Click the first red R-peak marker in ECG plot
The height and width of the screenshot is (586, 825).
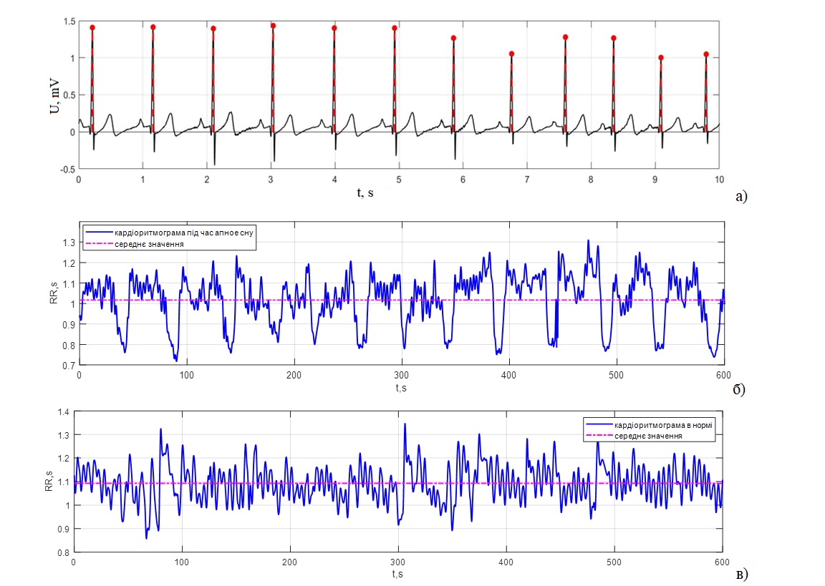click(x=92, y=27)
